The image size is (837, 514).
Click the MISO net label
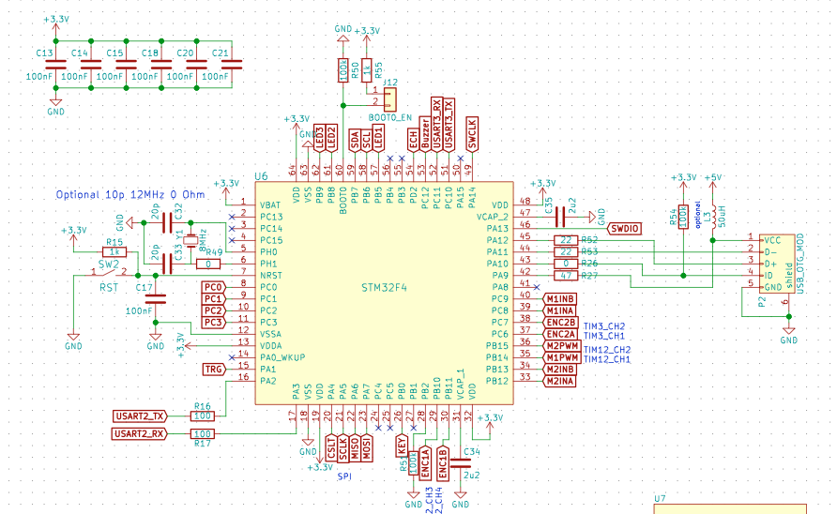coord(355,447)
